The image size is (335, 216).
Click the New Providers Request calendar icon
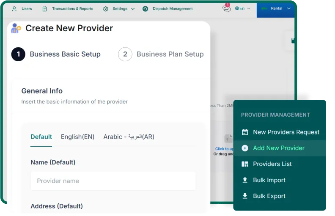point(245,132)
